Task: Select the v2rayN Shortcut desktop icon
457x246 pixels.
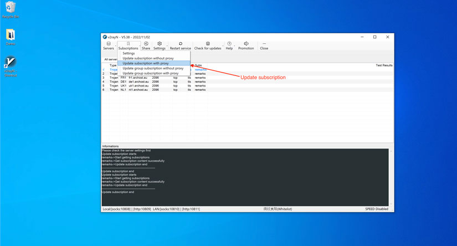Action: [x=11, y=66]
